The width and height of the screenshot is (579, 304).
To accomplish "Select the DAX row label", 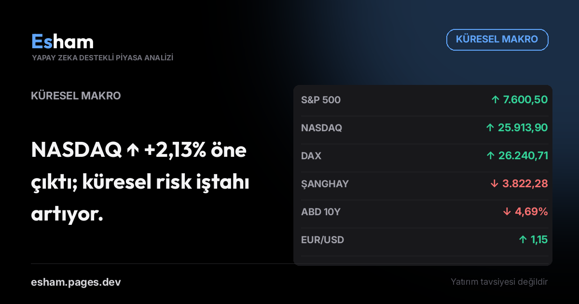I will 311,156.
